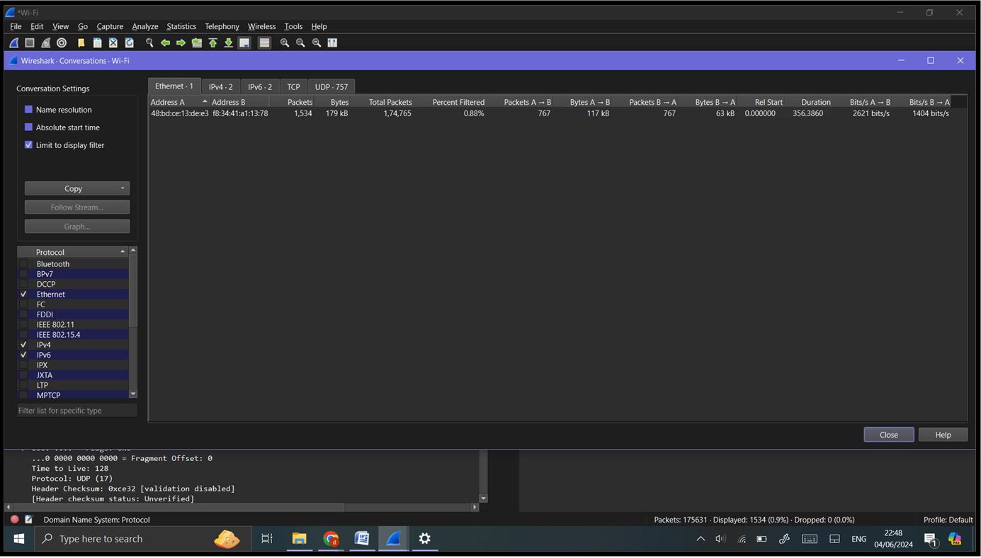Sort the Protocol column descending

tap(71, 251)
